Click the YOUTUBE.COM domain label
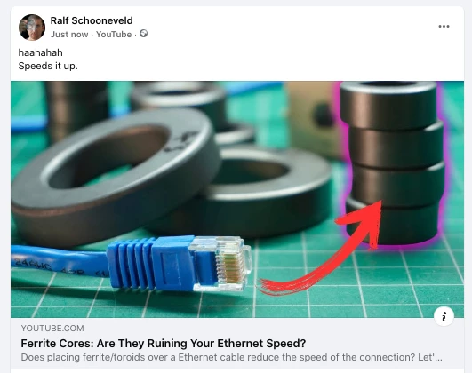The width and height of the screenshot is (472, 373). coord(52,329)
